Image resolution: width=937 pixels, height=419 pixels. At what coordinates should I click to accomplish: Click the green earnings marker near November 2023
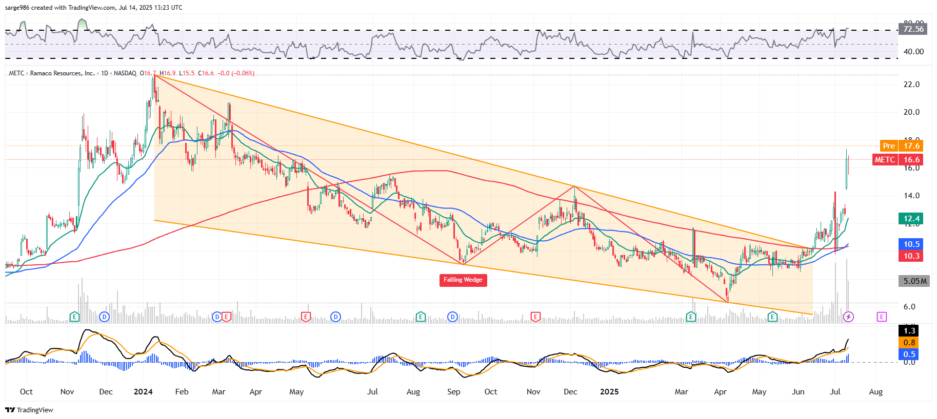click(74, 317)
